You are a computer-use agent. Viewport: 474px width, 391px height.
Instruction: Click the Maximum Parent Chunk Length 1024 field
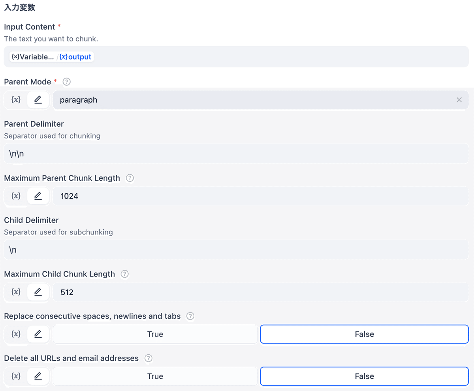[260, 196]
